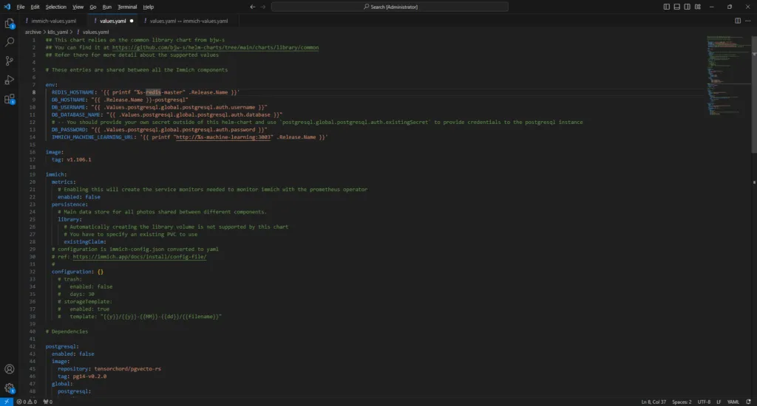This screenshot has width=757, height=406.
Task: Go forward with the navigation arrow
Action: tap(263, 7)
